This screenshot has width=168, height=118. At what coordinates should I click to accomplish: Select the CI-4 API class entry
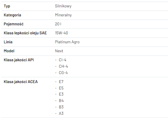63,60
